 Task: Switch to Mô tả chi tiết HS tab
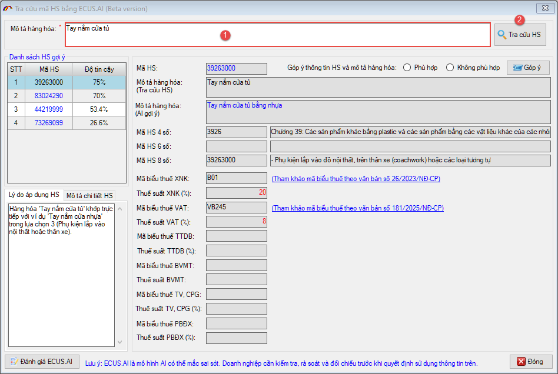(x=89, y=195)
